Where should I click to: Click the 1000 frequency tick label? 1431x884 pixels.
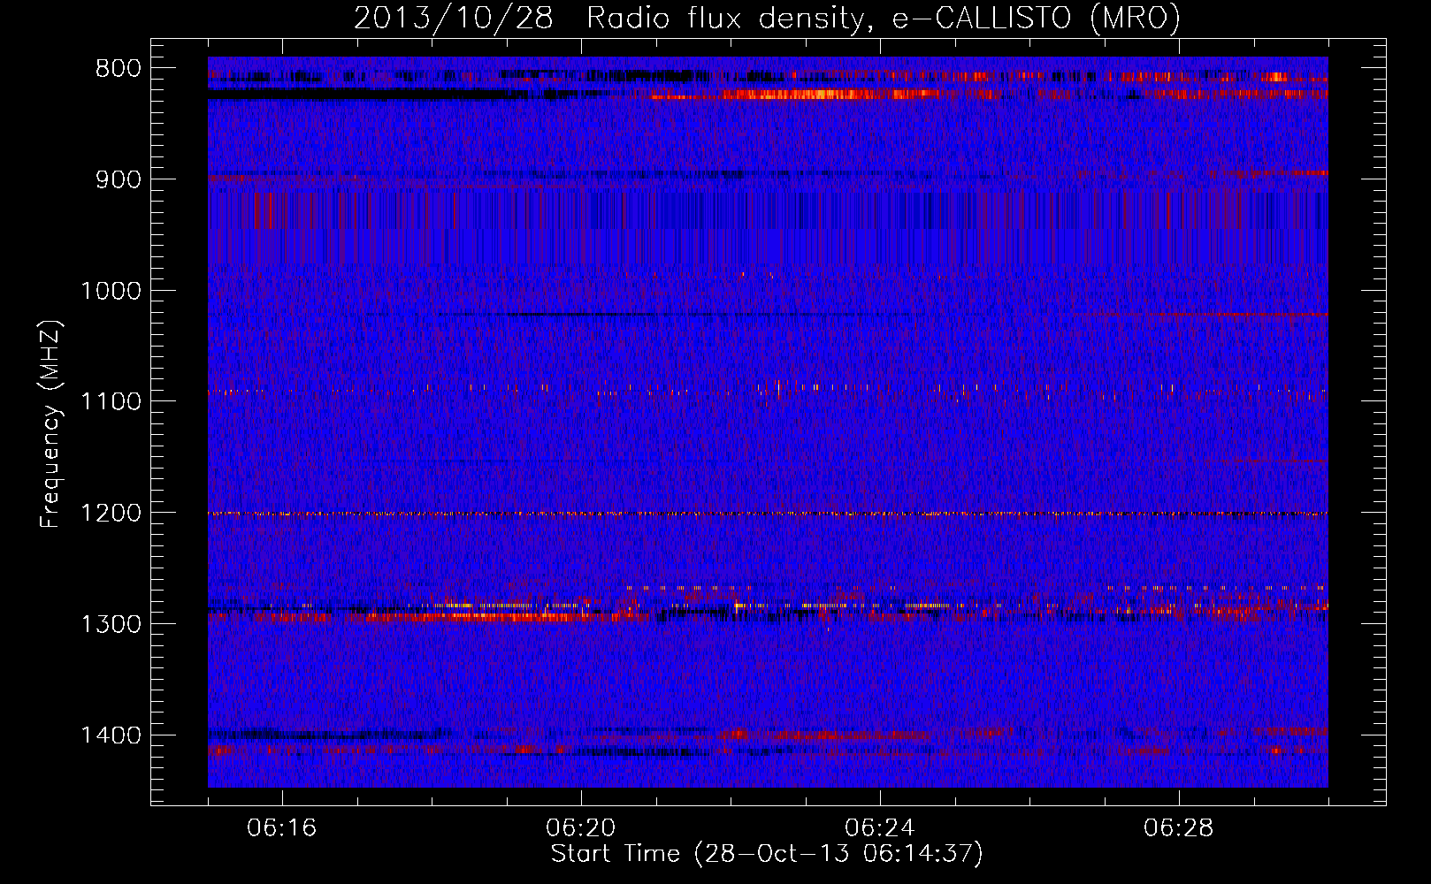tap(111, 291)
